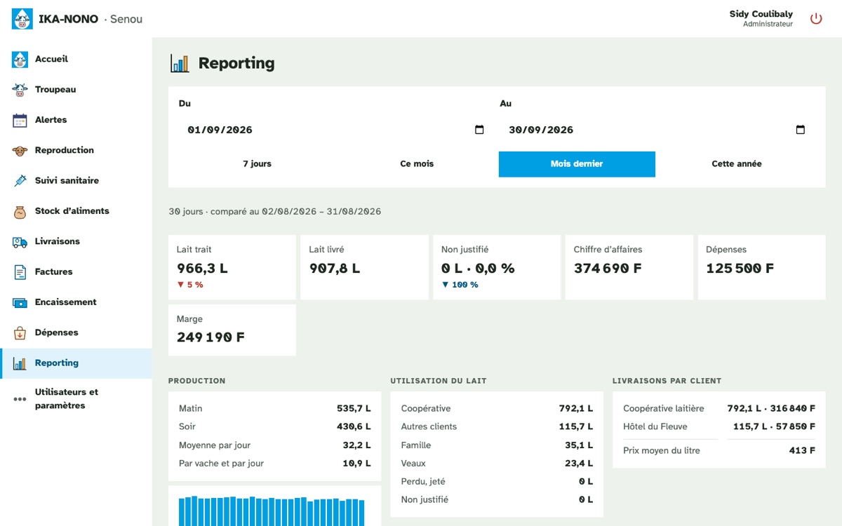Click the Moyenne par jour 32,2 L row
This screenshot has width=842, height=526.
click(275, 445)
